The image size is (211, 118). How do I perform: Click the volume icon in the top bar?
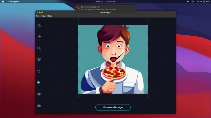(201, 2)
